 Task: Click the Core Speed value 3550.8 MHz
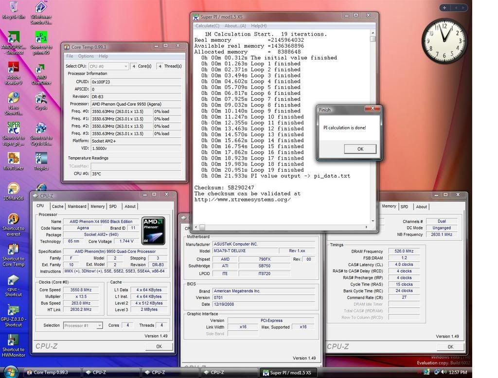[x=81, y=289]
